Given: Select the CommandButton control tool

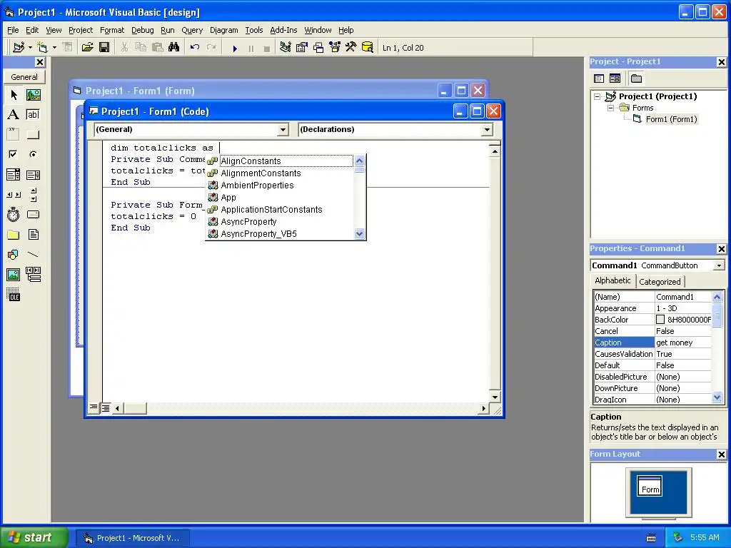Looking at the screenshot, I should (x=33, y=135).
